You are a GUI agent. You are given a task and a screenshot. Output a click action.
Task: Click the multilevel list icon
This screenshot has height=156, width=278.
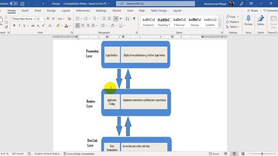click(94, 19)
